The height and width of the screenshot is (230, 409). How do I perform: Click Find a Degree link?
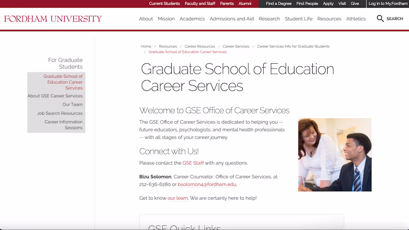279,4
